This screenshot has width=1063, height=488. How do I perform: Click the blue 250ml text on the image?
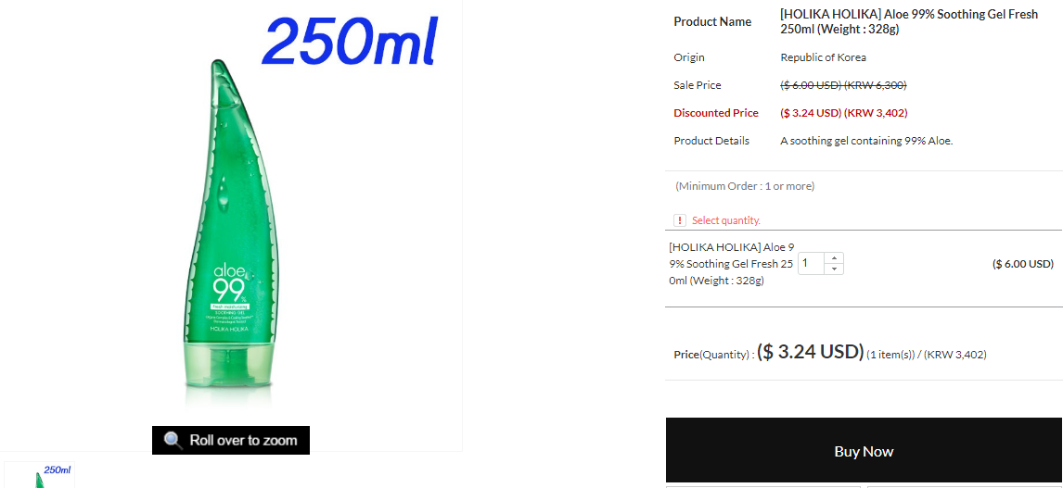point(350,42)
